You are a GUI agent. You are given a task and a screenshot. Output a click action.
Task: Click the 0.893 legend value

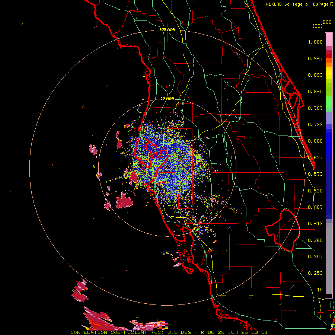coord(315,75)
